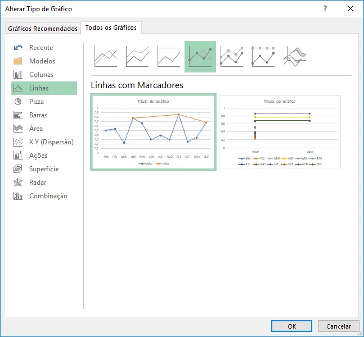Choose Stacked Line with Markers icon

coord(232,57)
